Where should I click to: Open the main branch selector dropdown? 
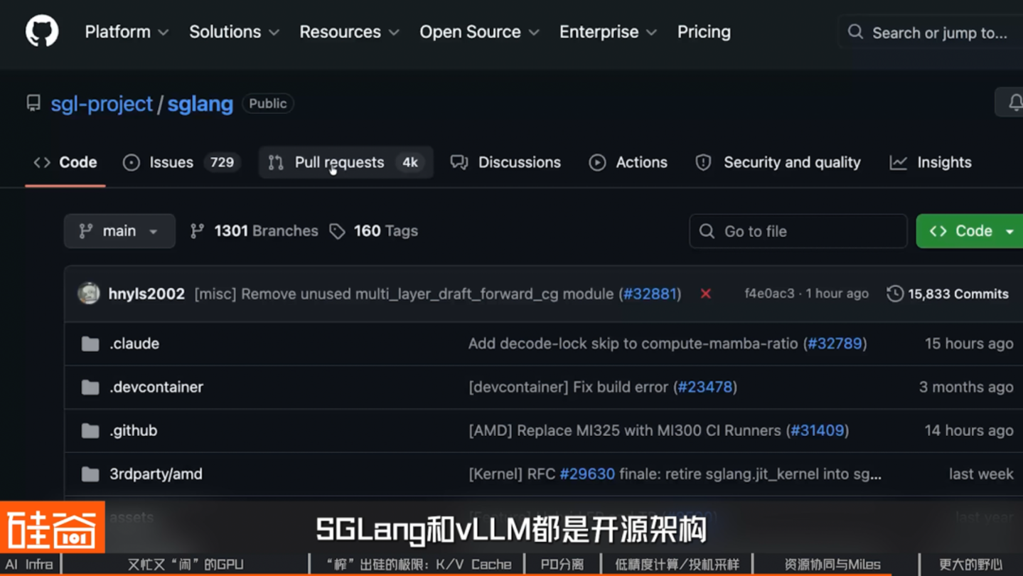pos(119,231)
